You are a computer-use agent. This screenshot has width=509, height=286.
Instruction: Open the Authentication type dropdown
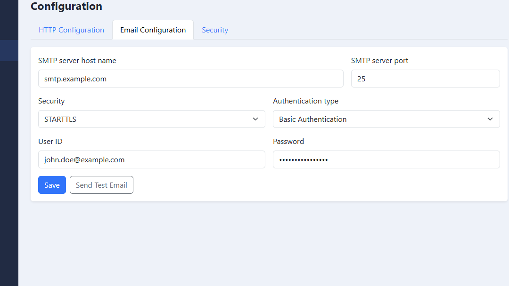pyautogui.click(x=386, y=119)
